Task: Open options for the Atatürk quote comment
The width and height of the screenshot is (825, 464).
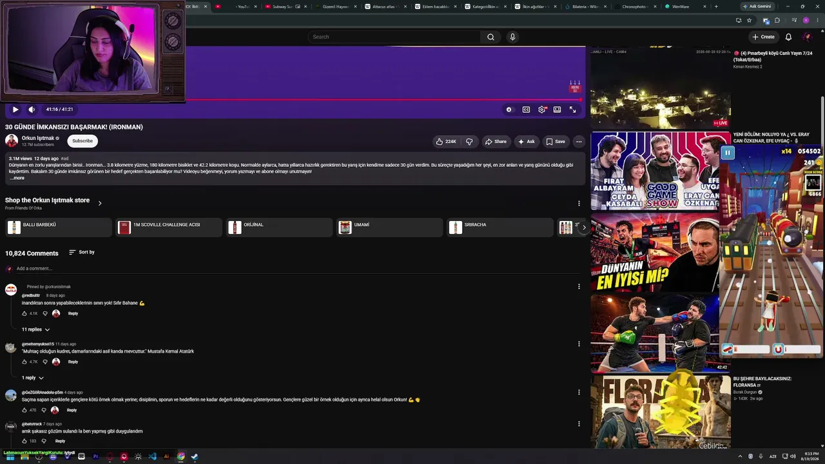Action: (x=579, y=344)
